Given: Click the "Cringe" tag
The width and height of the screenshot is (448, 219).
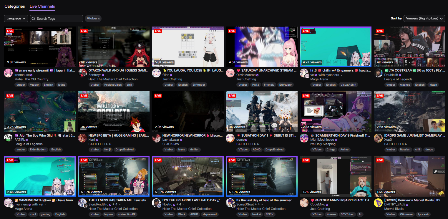Looking at the screenshot, I should pyautogui.click(x=331, y=150).
